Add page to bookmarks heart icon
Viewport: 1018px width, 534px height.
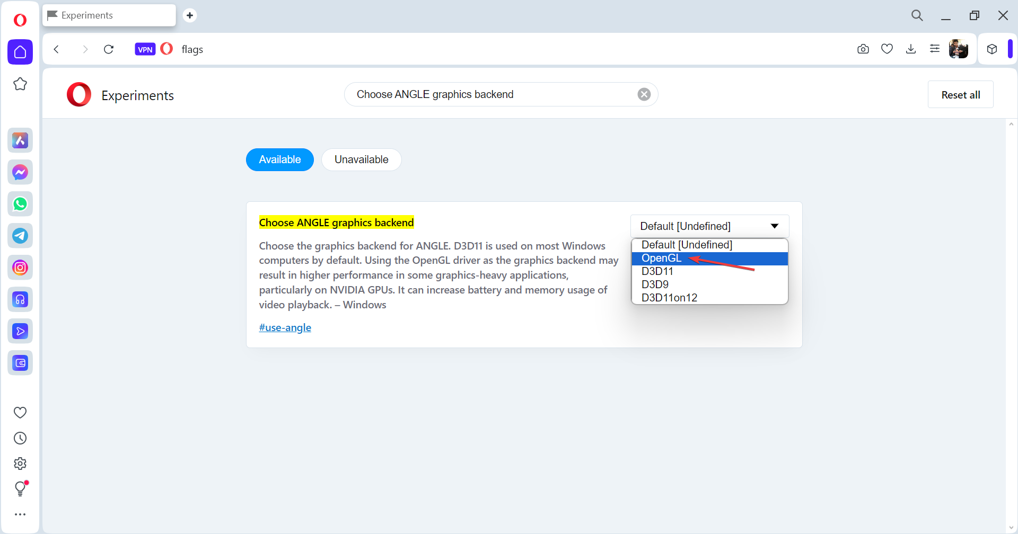pyautogui.click(x=887, y=49)
